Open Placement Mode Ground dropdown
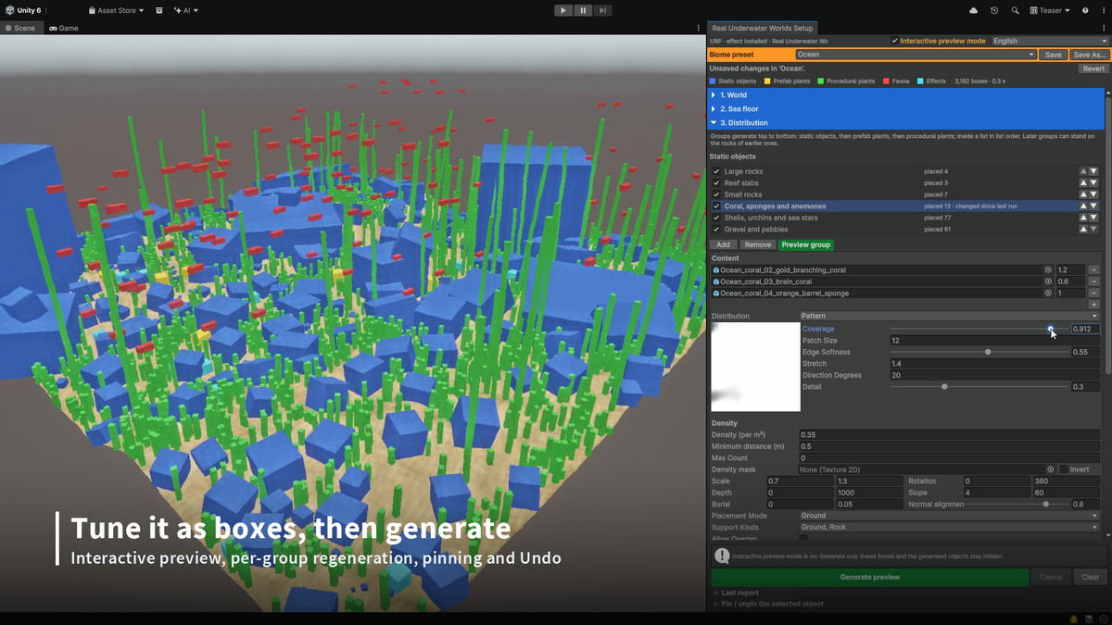Screen dimensions: 1112x625 click(x=950, y=516)
